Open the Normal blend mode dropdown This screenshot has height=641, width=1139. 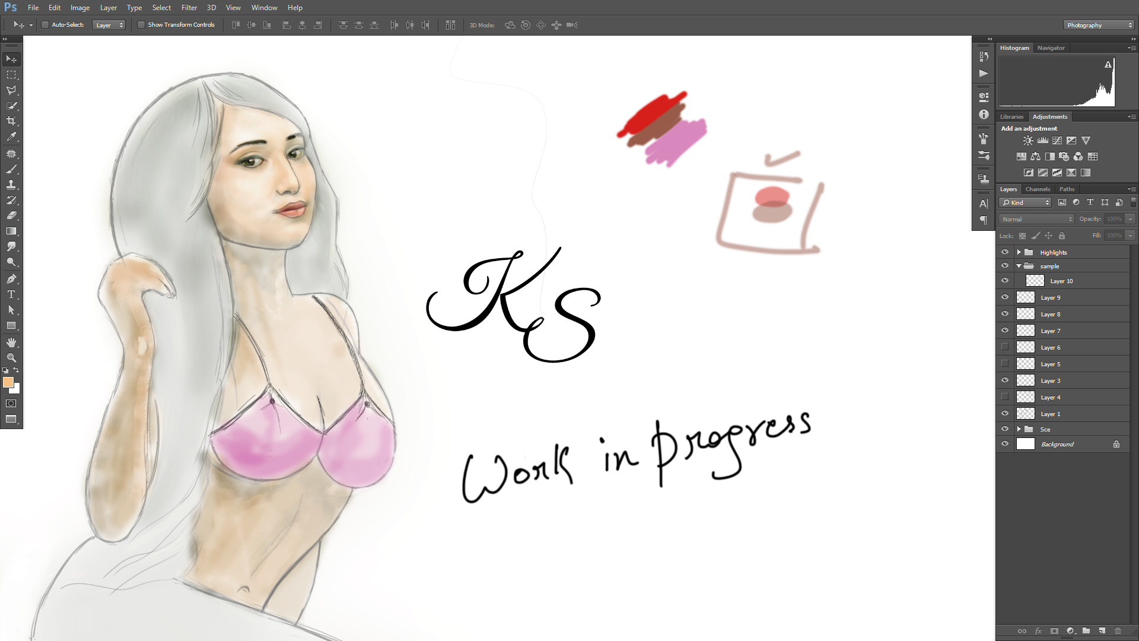tap(1037, 219)
